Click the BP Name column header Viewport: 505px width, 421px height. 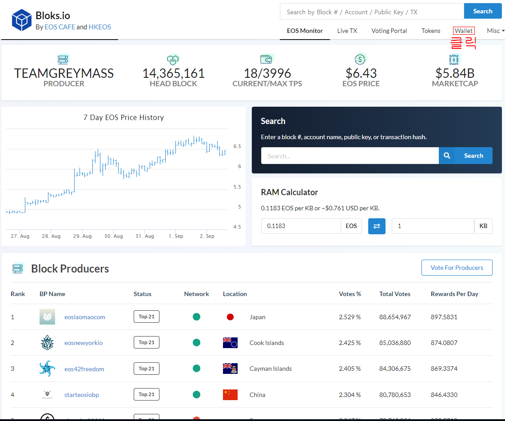(52, 294)
